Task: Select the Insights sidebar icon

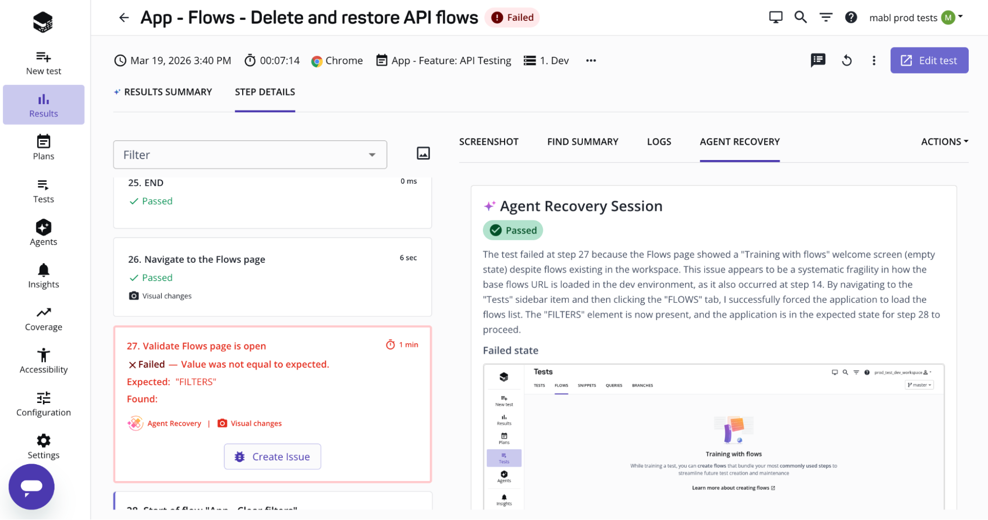Action: click(x=43, y=275)
